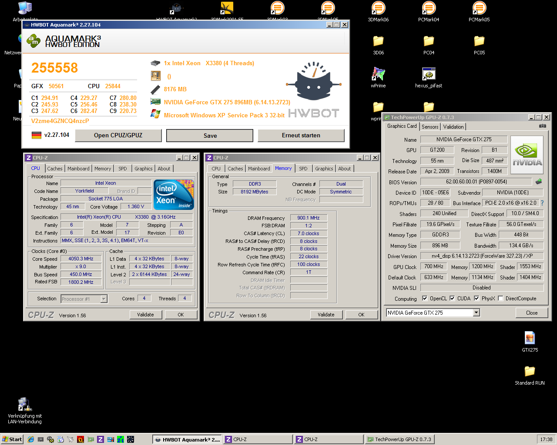Image resolution: width=557 pixels, height=445 pixels.
Task: Click the Intel Xeon inside logo in CPU-Z
Action: [x=174, y=195]
